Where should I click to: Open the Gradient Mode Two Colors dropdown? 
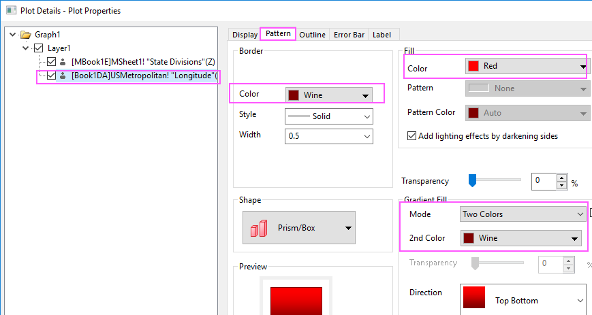(523, 214)
